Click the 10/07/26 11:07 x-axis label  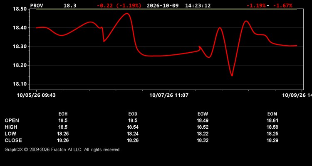coord(169,95)
